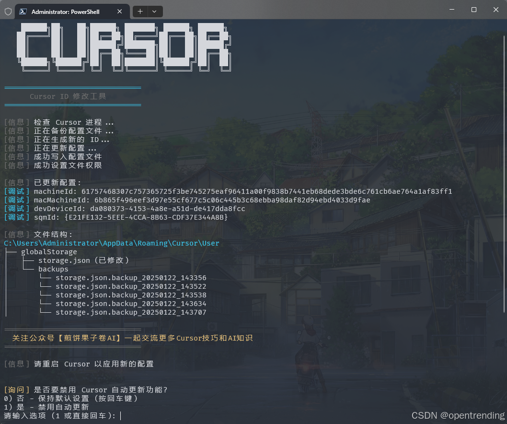Click the '成功写入配置文件' info line
Viewport: 507px width, 424px height.
[x=53, y=157]
